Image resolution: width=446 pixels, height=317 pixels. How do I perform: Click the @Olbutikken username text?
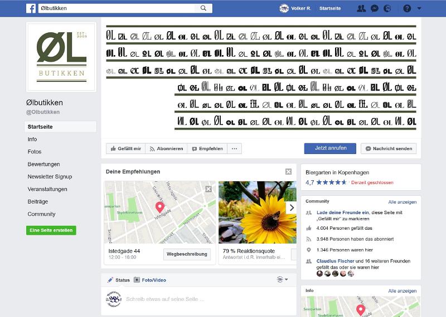pyautogui.click(x=43, y=112)
